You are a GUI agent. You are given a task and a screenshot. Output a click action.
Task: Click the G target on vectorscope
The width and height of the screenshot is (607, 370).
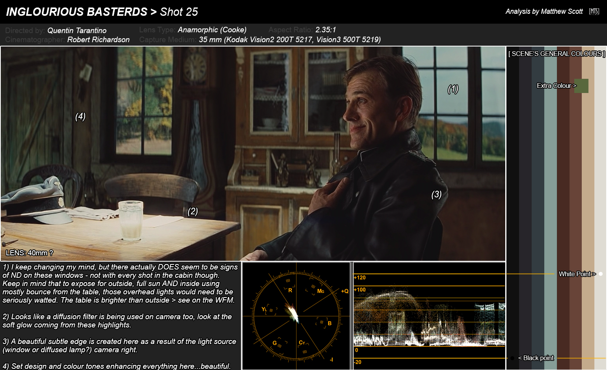click(280, 346)
